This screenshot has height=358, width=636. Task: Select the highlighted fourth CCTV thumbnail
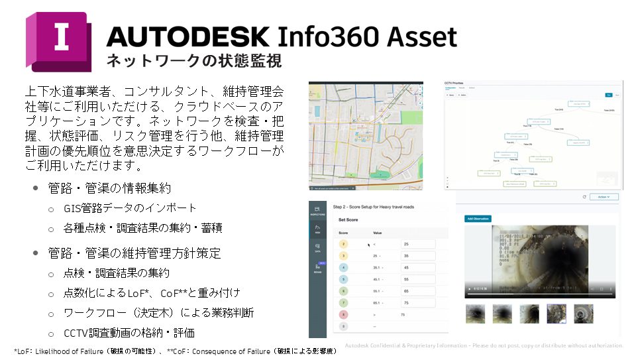[x=556, y=314]
